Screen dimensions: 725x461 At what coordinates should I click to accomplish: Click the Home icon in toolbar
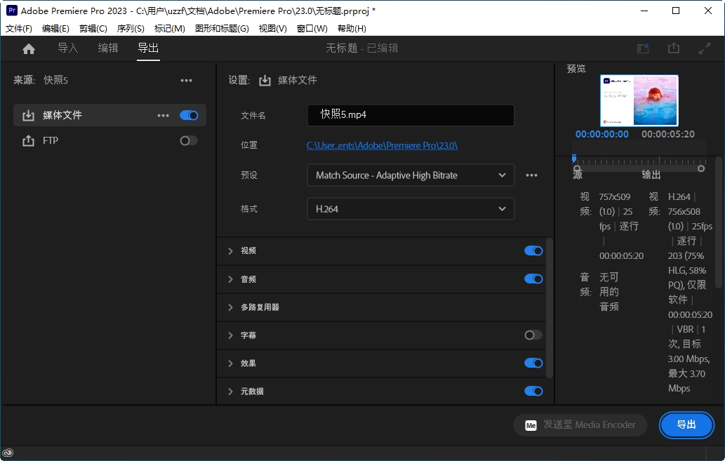(28, 48)
